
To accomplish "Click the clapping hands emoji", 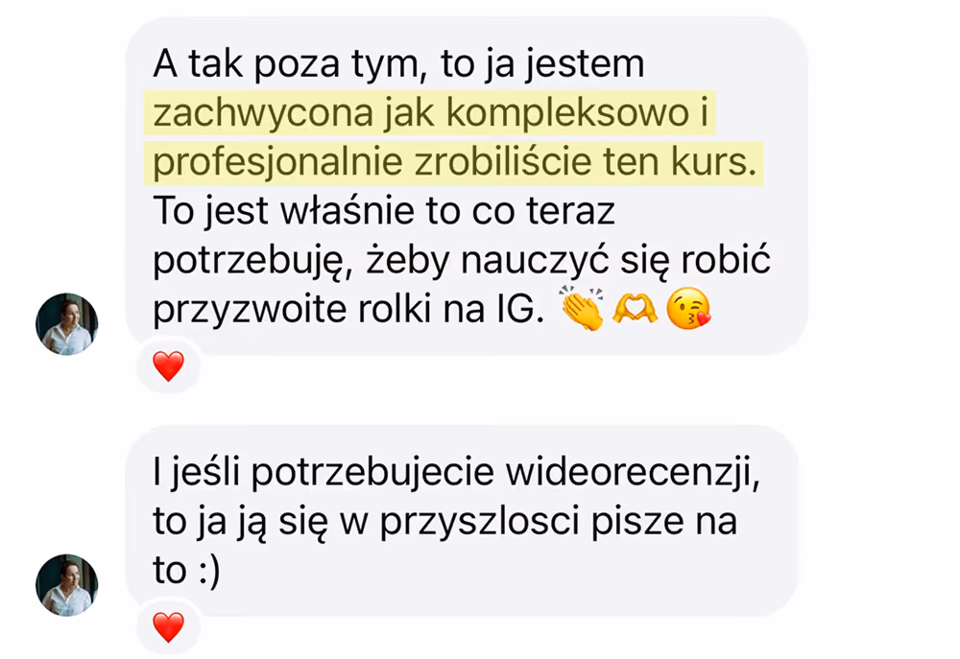I will 583,308.
